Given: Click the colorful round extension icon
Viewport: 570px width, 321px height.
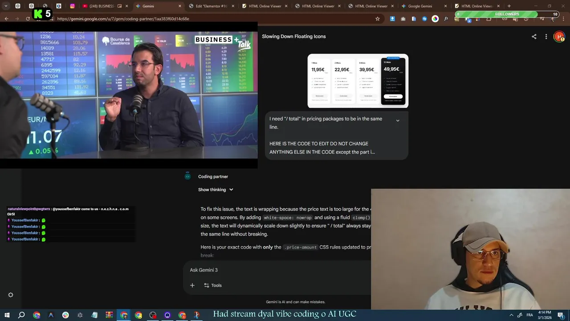Looking at the screenshot, I should (x=435, y=19).
